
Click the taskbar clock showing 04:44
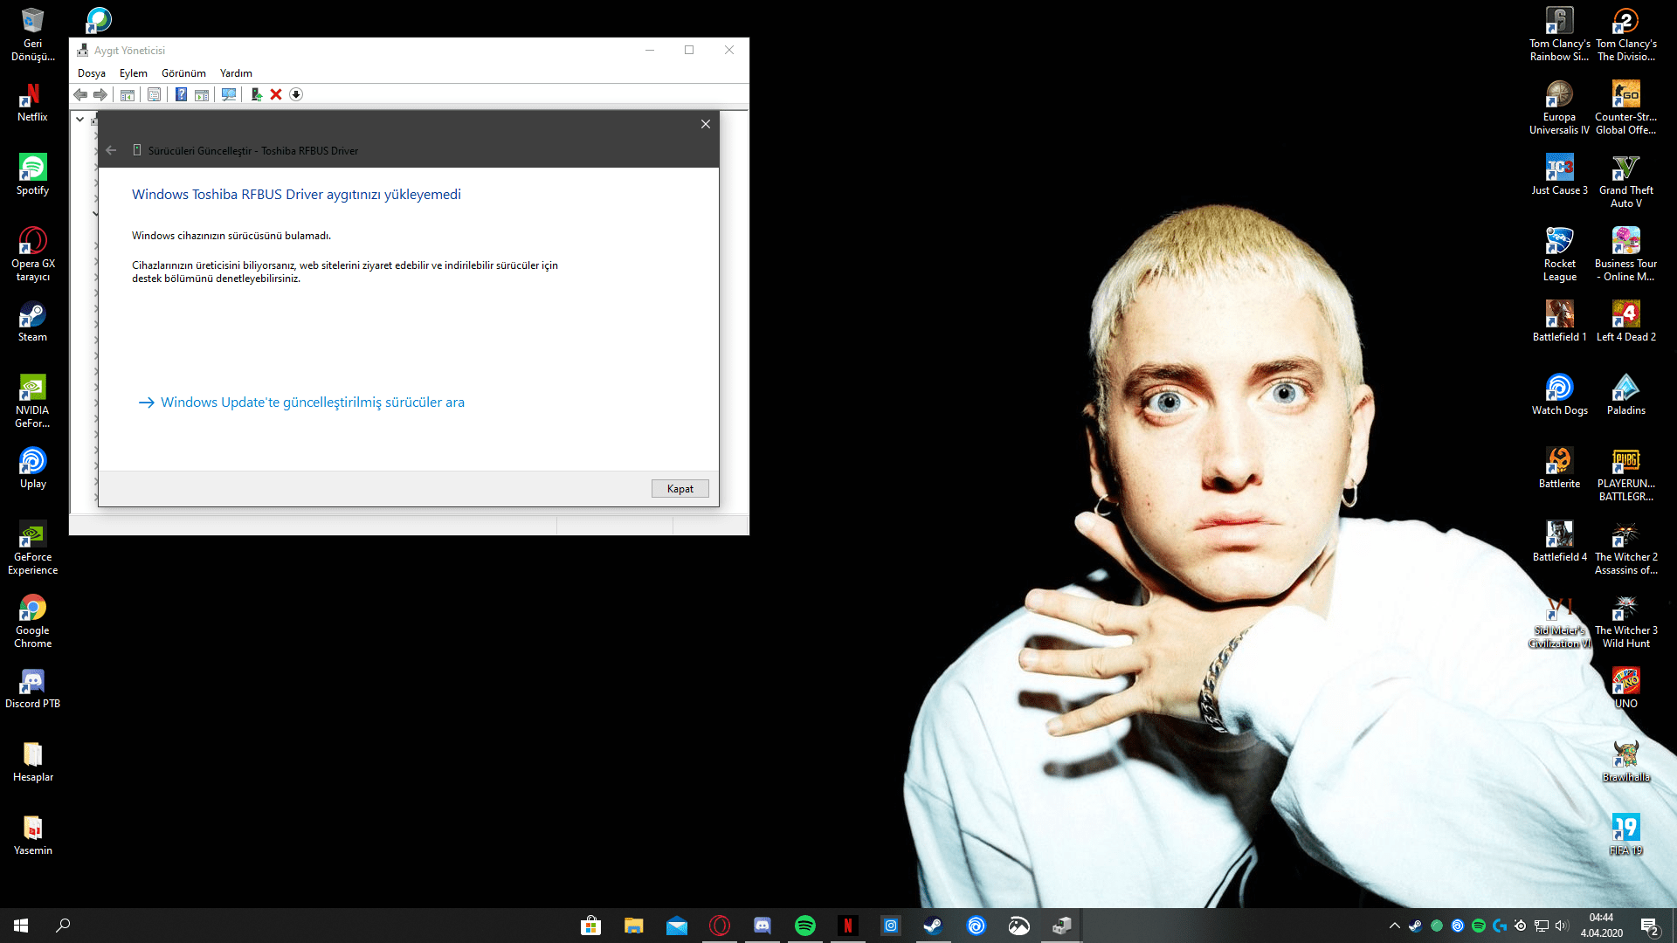1601,926
